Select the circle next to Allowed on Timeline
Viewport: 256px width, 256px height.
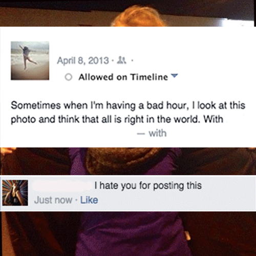click(69, 77)
